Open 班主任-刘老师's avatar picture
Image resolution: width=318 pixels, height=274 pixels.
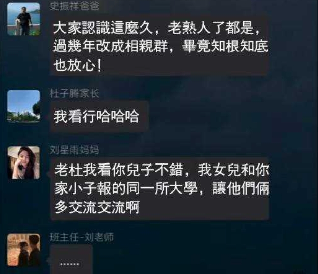click(x=24, y=250)
